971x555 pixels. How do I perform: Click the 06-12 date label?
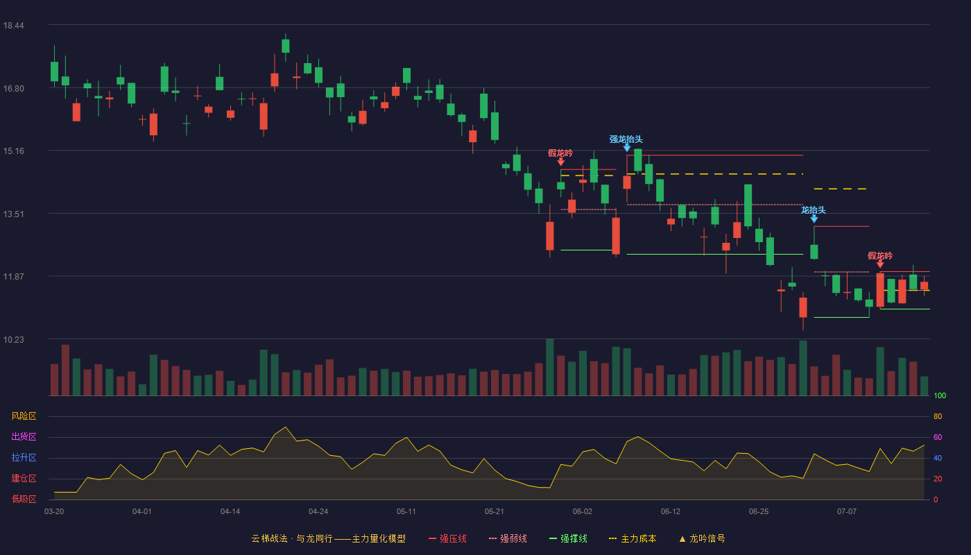point(671,511)
